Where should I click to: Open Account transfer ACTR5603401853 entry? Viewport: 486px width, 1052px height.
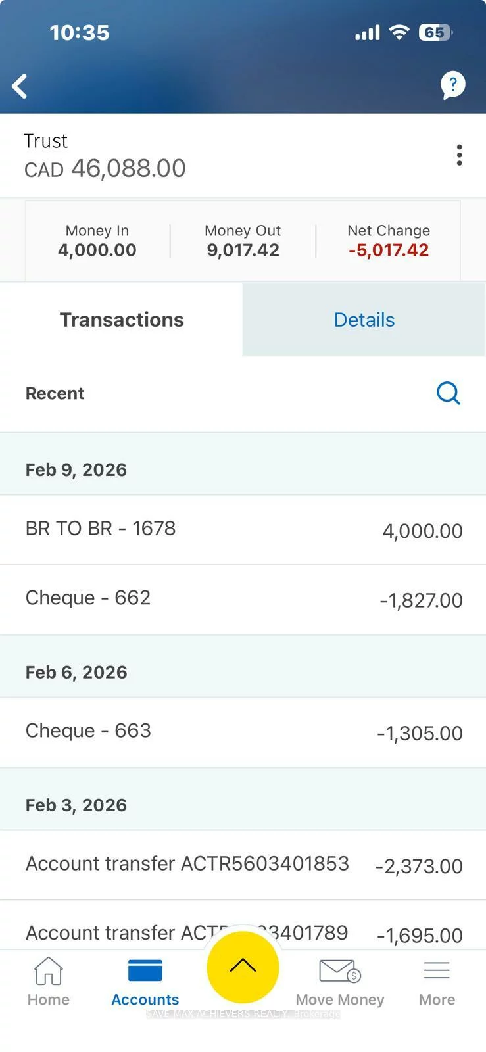coord(243,865)
